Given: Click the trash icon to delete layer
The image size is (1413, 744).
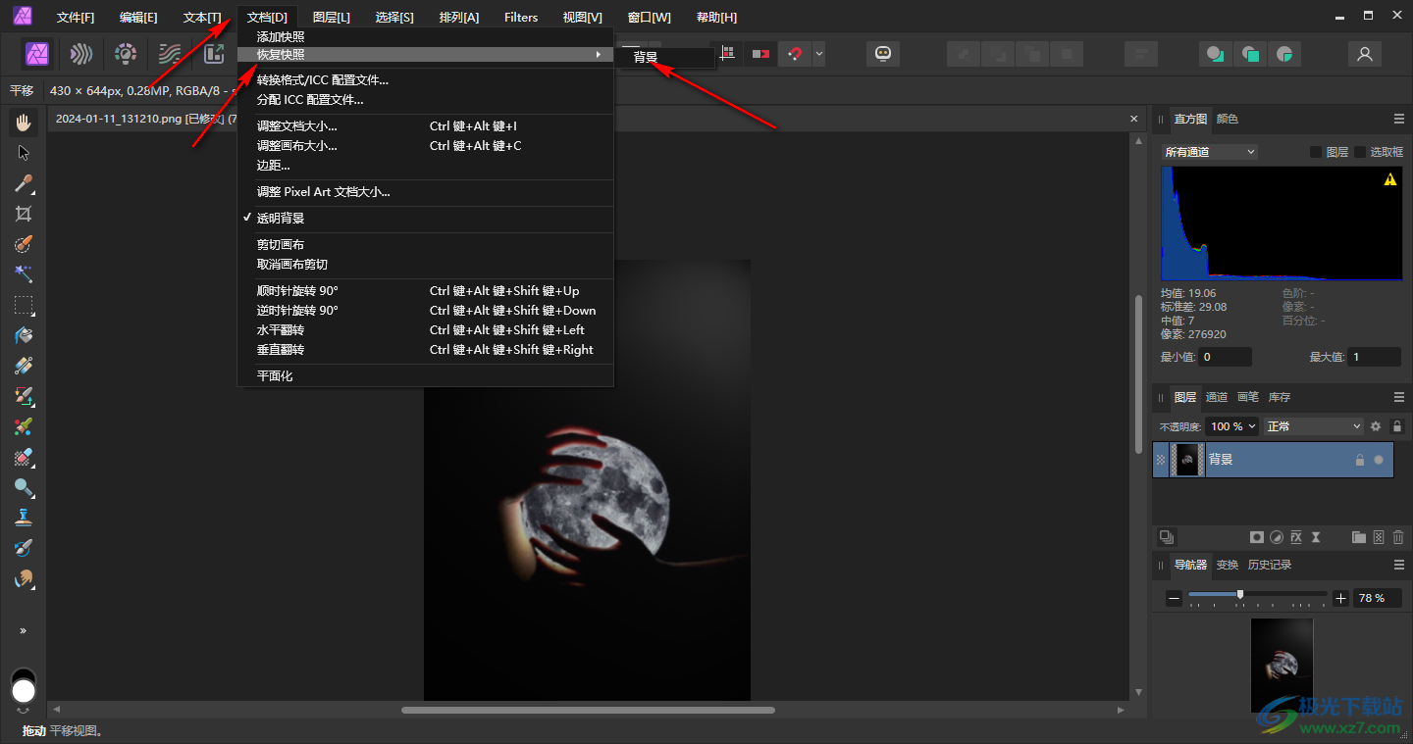Looking at the screenshot, I should pos(1397,537).
